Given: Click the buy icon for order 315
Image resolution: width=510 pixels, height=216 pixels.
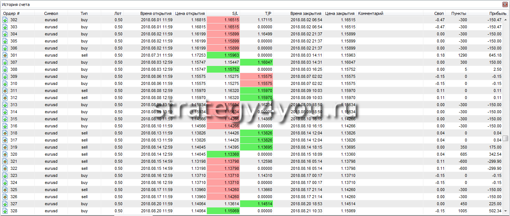Looking at the screenshot, I should click(x=5, y=119).
